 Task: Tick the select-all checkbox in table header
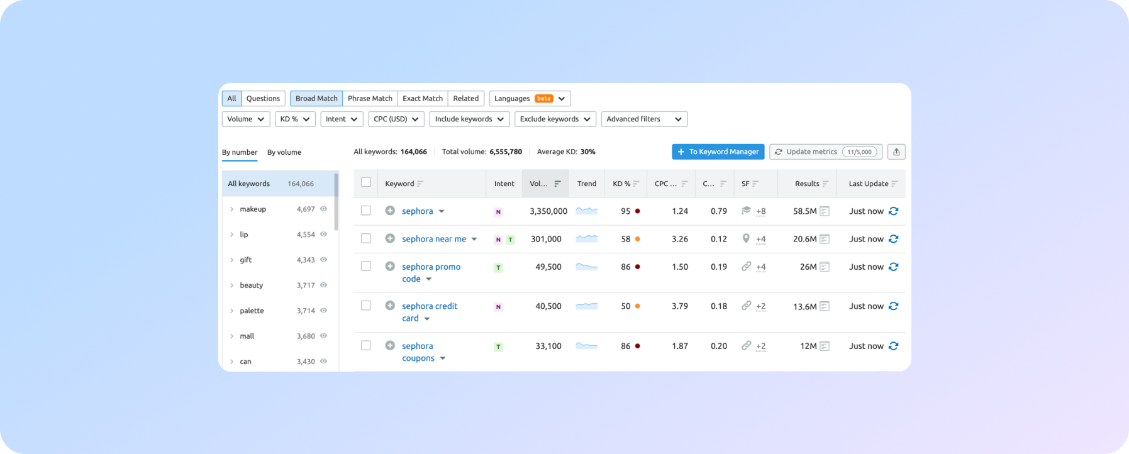365,182
